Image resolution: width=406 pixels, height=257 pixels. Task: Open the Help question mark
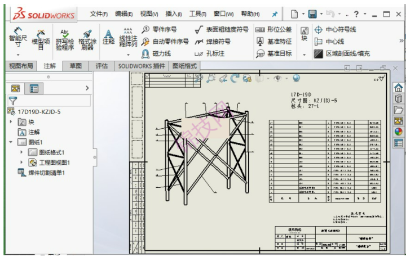(x=356, y=14)
